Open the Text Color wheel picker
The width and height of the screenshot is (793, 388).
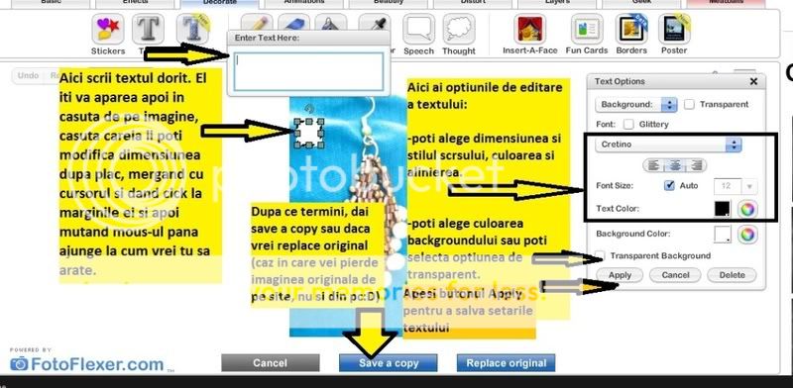748,209
